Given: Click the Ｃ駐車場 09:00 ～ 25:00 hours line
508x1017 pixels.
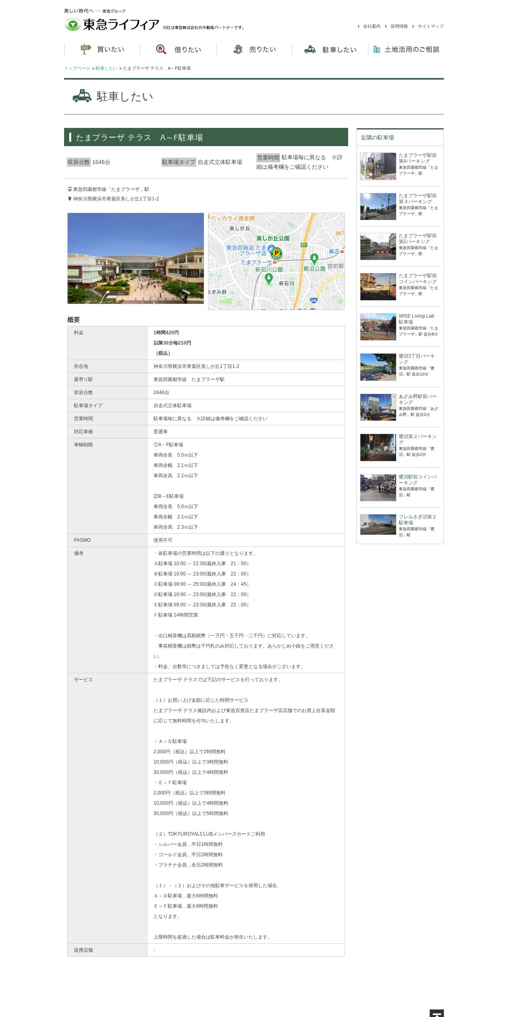Looking at the screenshot, I should coord(202,584).
